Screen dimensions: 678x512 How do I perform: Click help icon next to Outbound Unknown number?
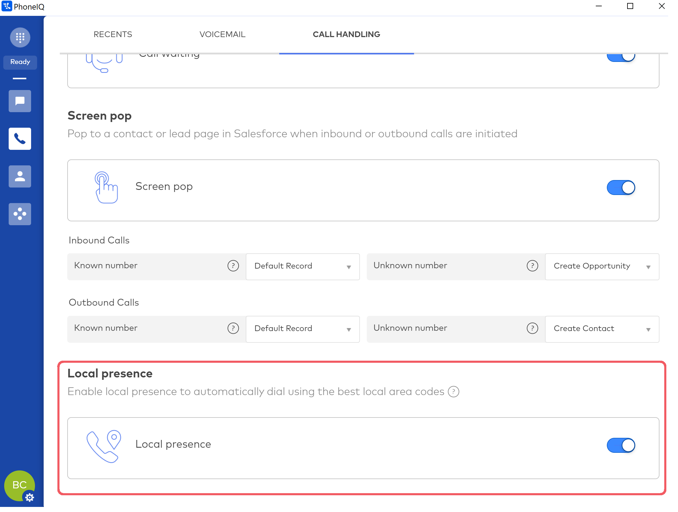532,328
